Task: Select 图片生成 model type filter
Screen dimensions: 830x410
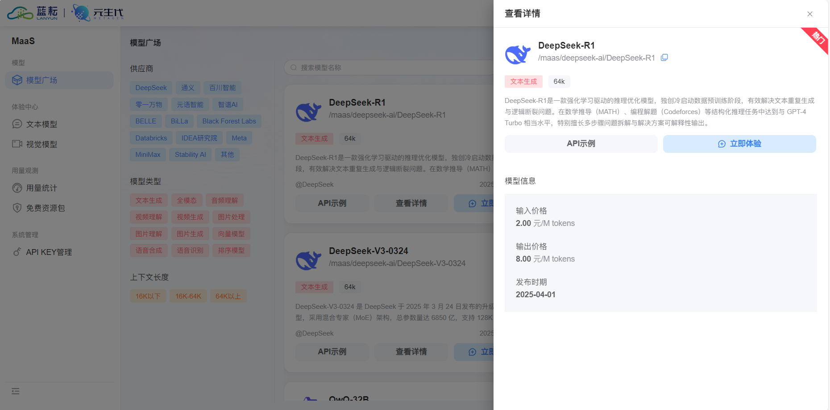Action: pyautogui.click(x=190, y=234)
